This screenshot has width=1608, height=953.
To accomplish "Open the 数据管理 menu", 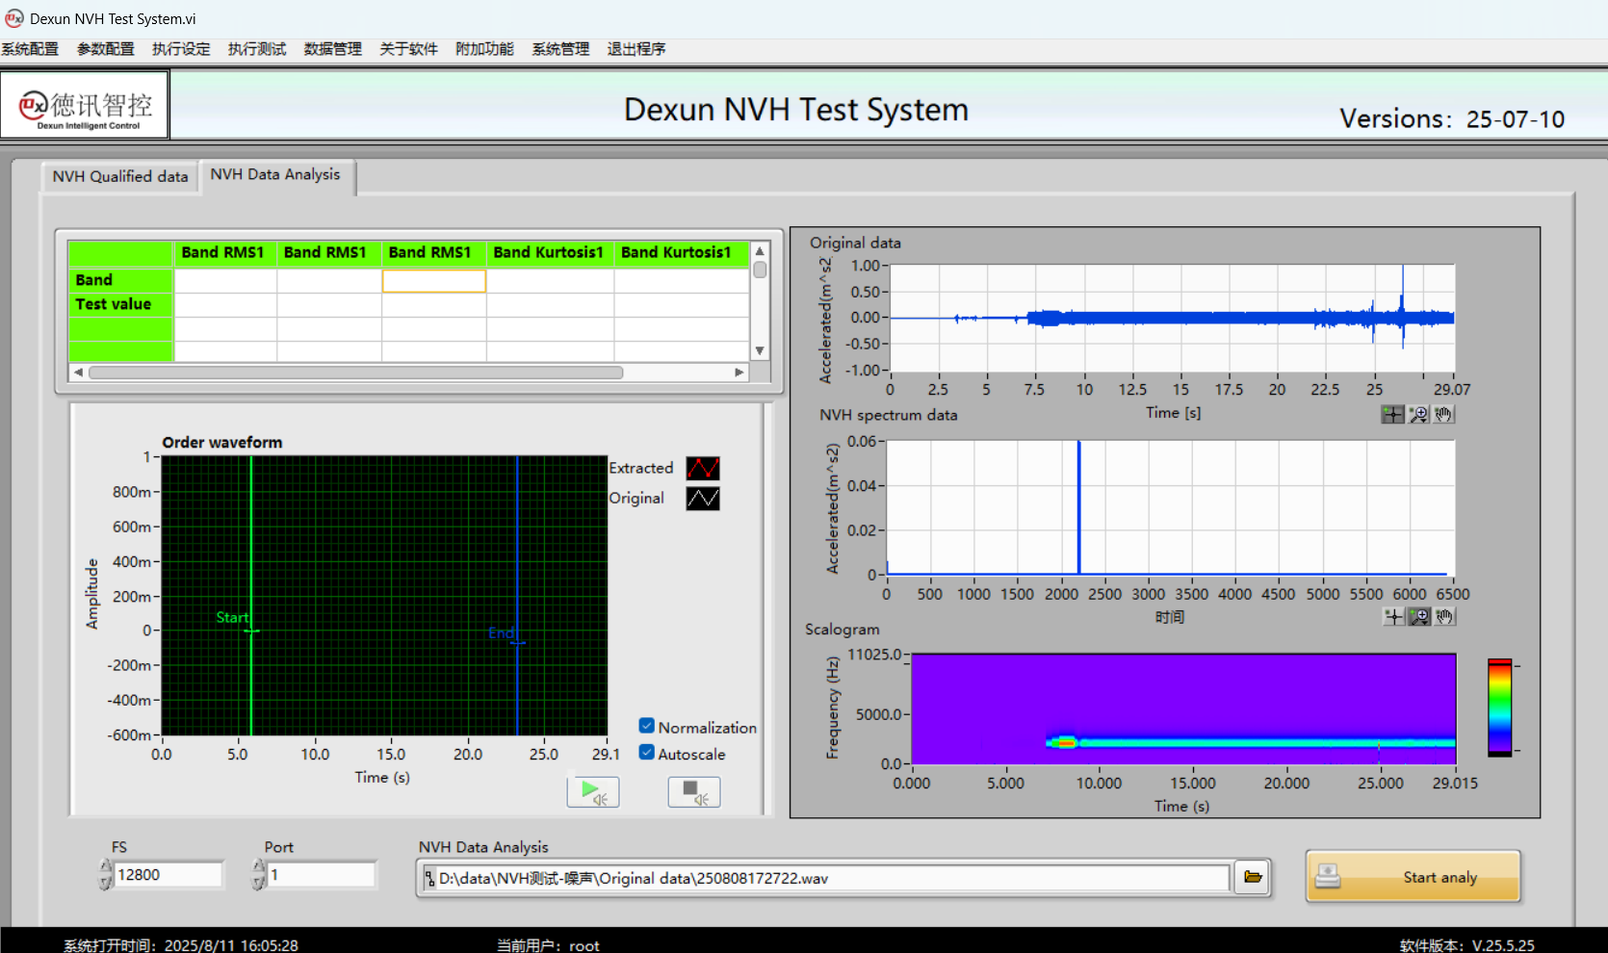I will pos(332,49).
